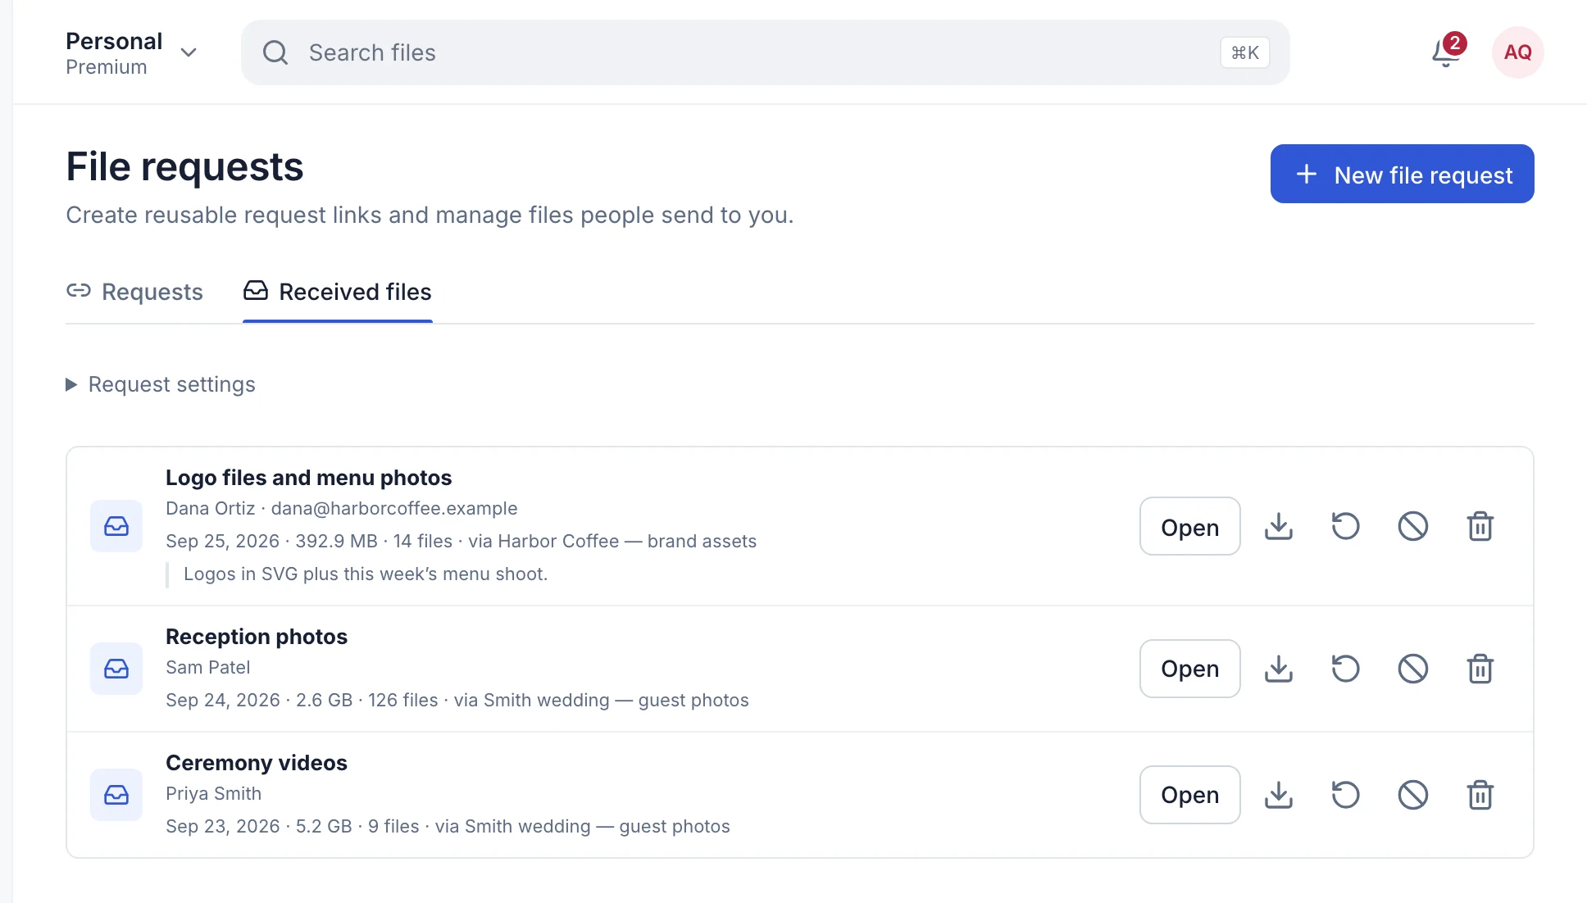
Task: Click the search magnifier icon
Action: point(275,52)
